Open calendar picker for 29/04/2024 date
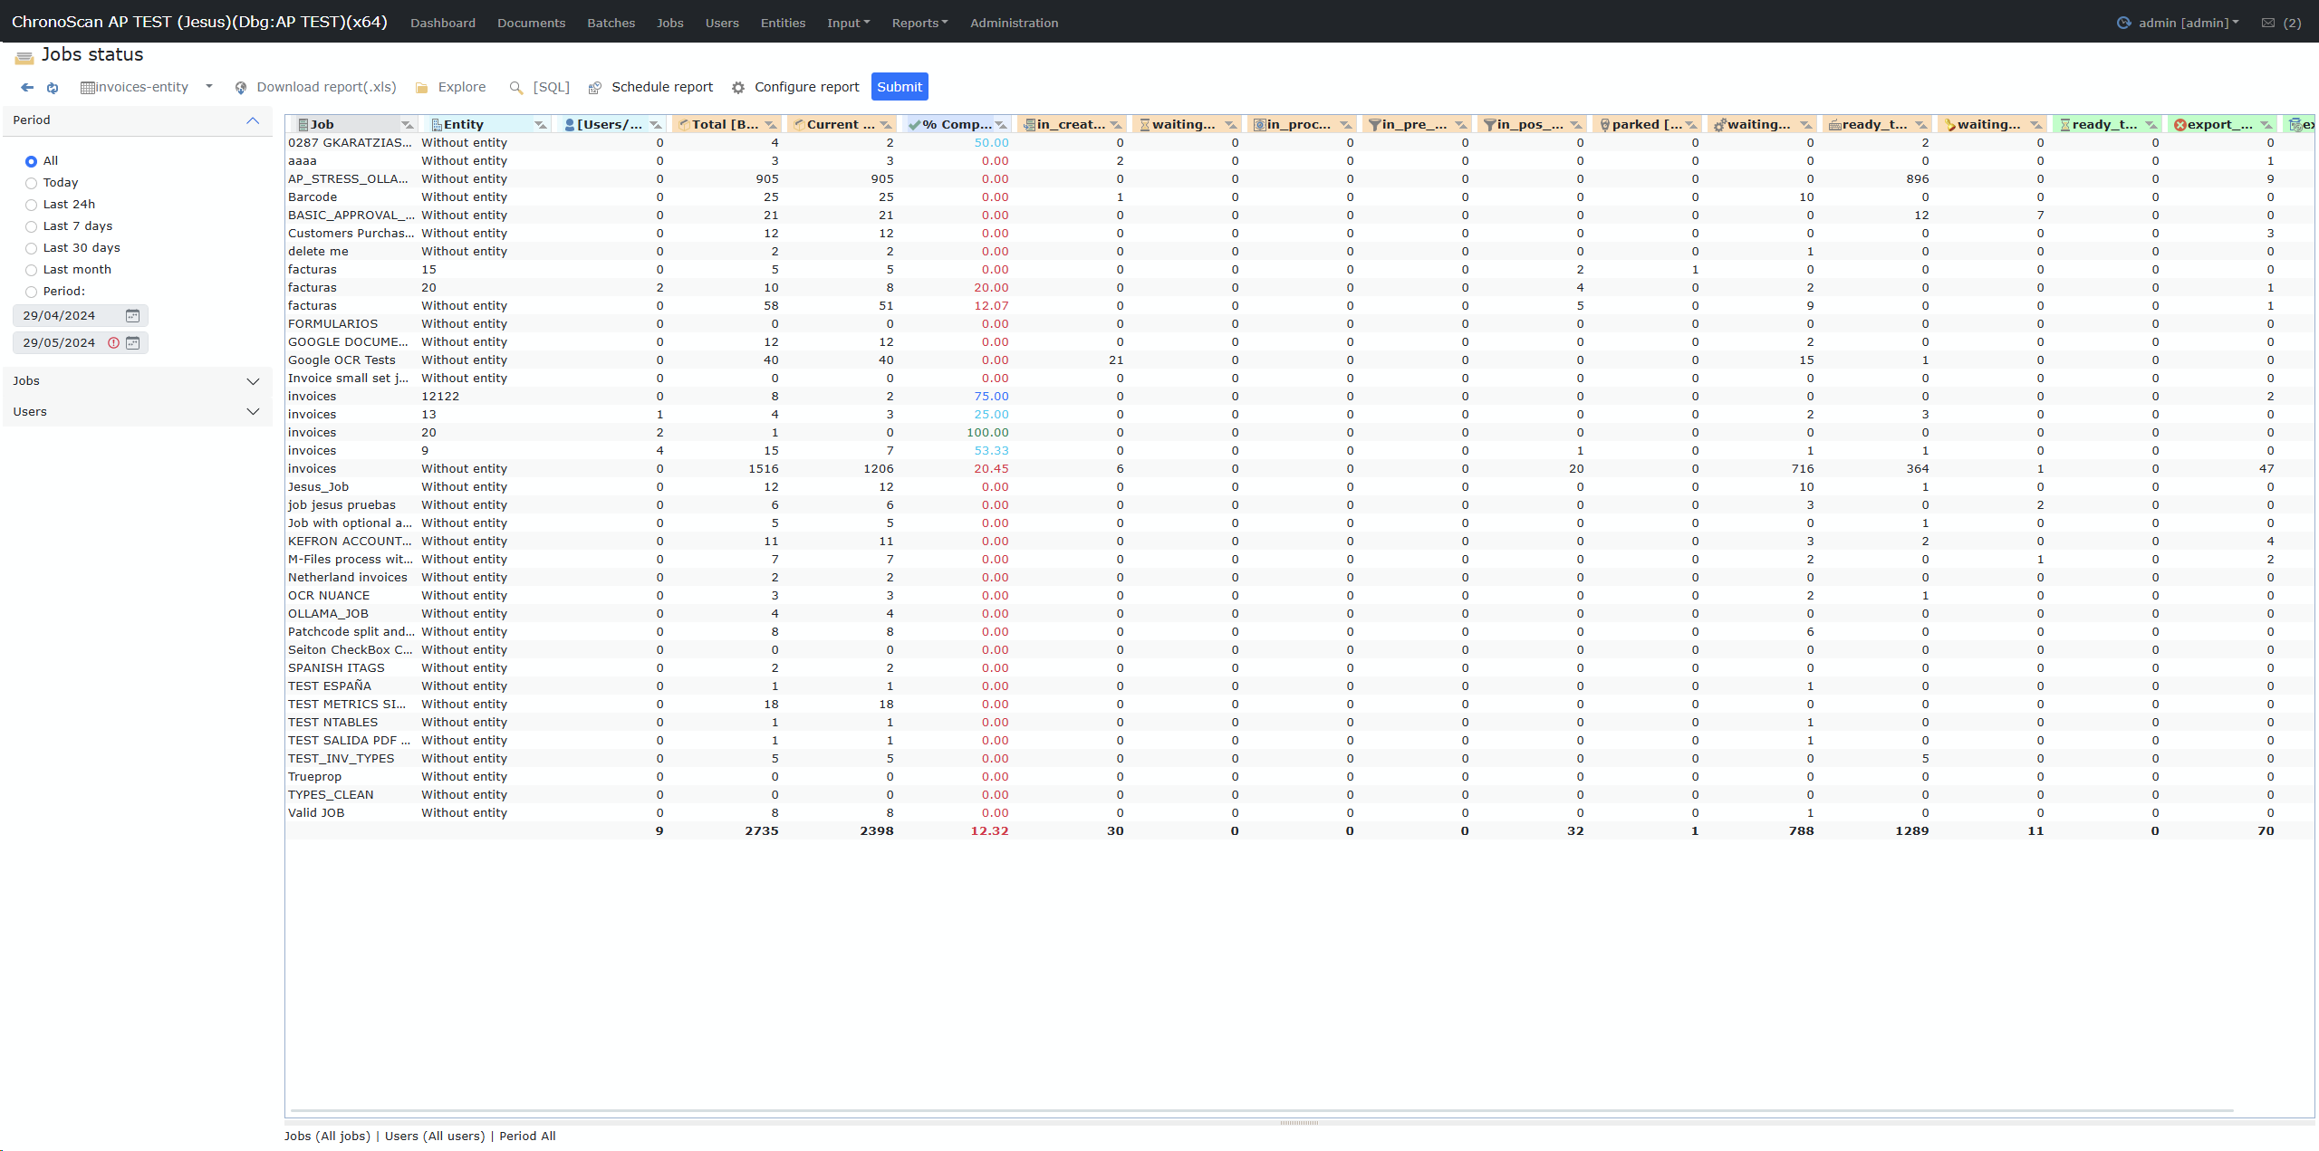Screen dimensions: 2319x1151 pos(132,315)
